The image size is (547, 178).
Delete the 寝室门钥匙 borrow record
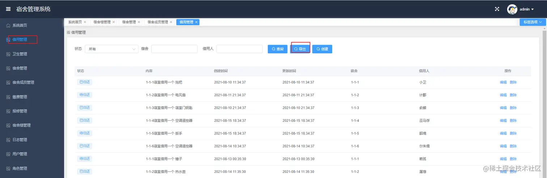tap(513, 108)
